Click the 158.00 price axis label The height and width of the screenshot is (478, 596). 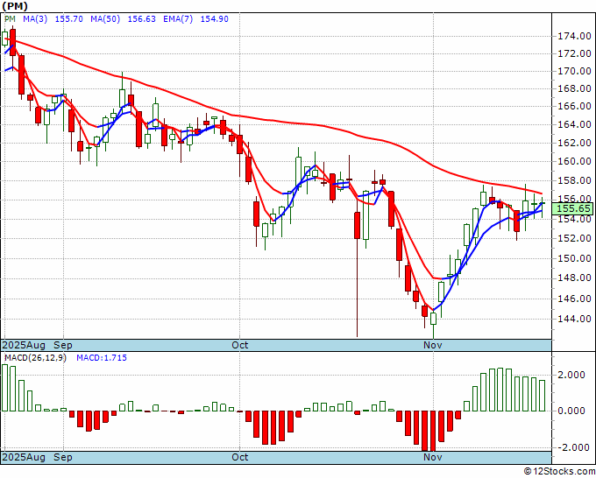click(574, 180)
